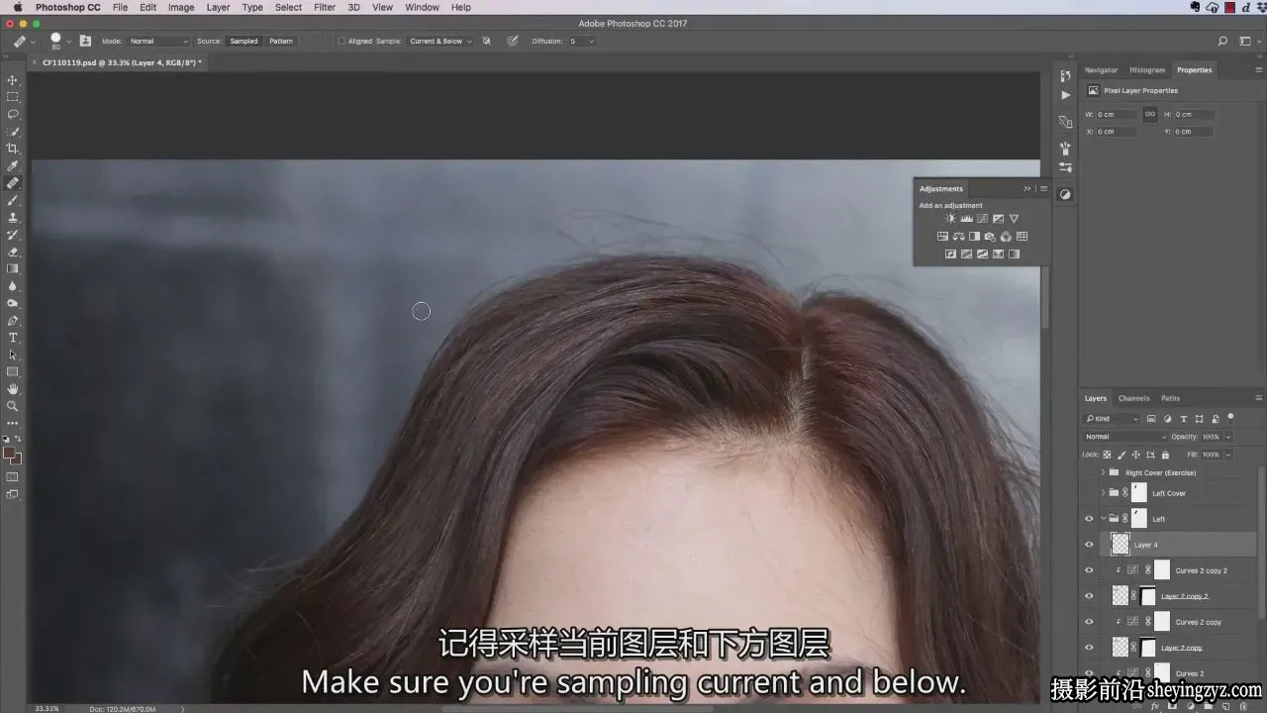Screen dimensions: 1267x713
Task: Open the Diffusion value dropdown
Action: [591, 42]
